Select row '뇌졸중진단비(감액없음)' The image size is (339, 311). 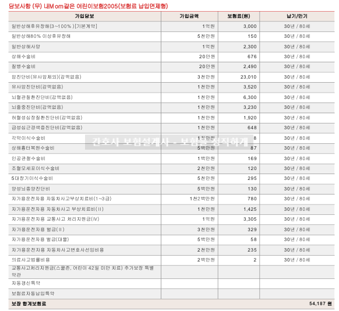click(x=171, y=108)
